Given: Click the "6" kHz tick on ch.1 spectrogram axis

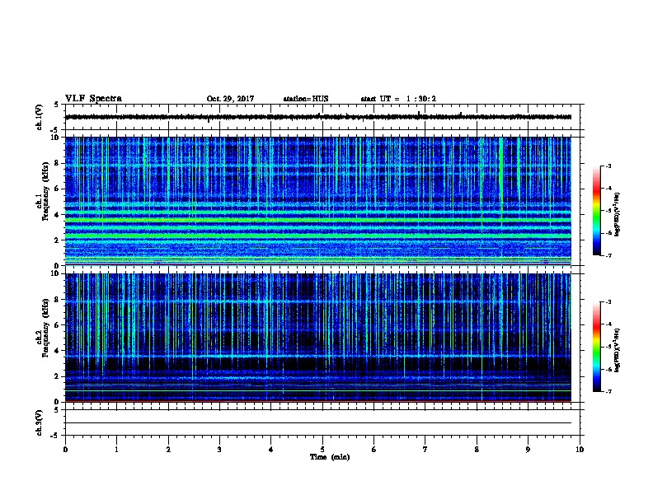Looking at the screenshot, I should [x=58, y=189].
